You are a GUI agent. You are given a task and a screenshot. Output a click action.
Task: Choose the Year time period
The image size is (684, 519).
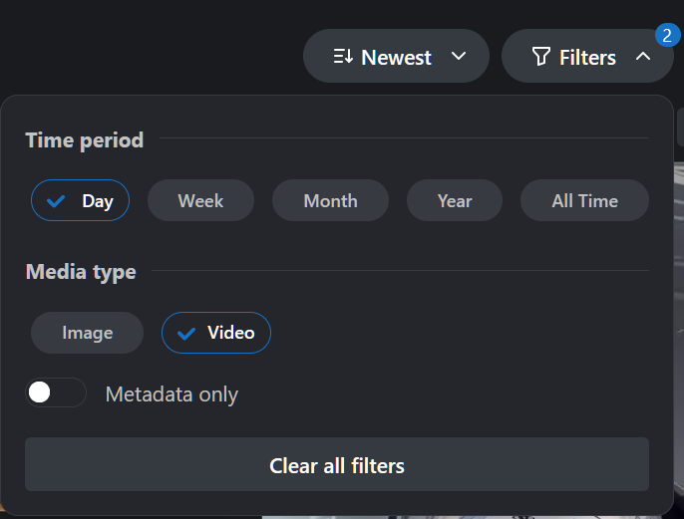455,200
